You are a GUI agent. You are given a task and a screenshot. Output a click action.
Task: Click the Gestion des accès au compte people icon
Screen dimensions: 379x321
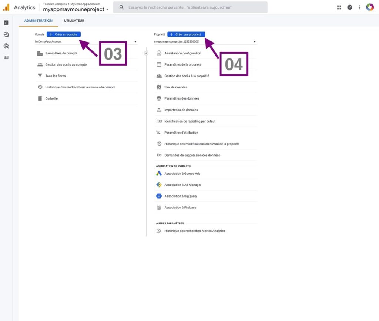point(40,64)
